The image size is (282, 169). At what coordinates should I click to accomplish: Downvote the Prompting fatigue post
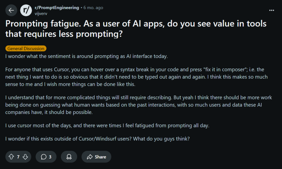(25, 157)
